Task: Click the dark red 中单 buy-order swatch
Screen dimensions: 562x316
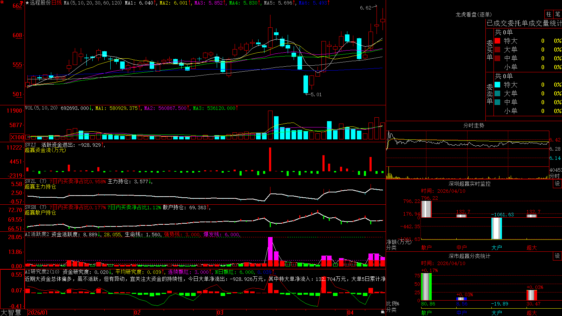Action: coord(497,58)
